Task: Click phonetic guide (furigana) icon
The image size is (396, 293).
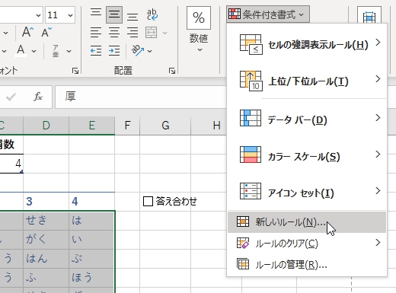Action: pyautogui.click(x=56, y=51)
